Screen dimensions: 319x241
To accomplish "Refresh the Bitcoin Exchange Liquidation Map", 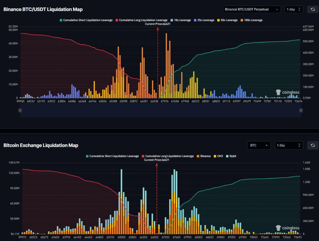I will (312, 145).
